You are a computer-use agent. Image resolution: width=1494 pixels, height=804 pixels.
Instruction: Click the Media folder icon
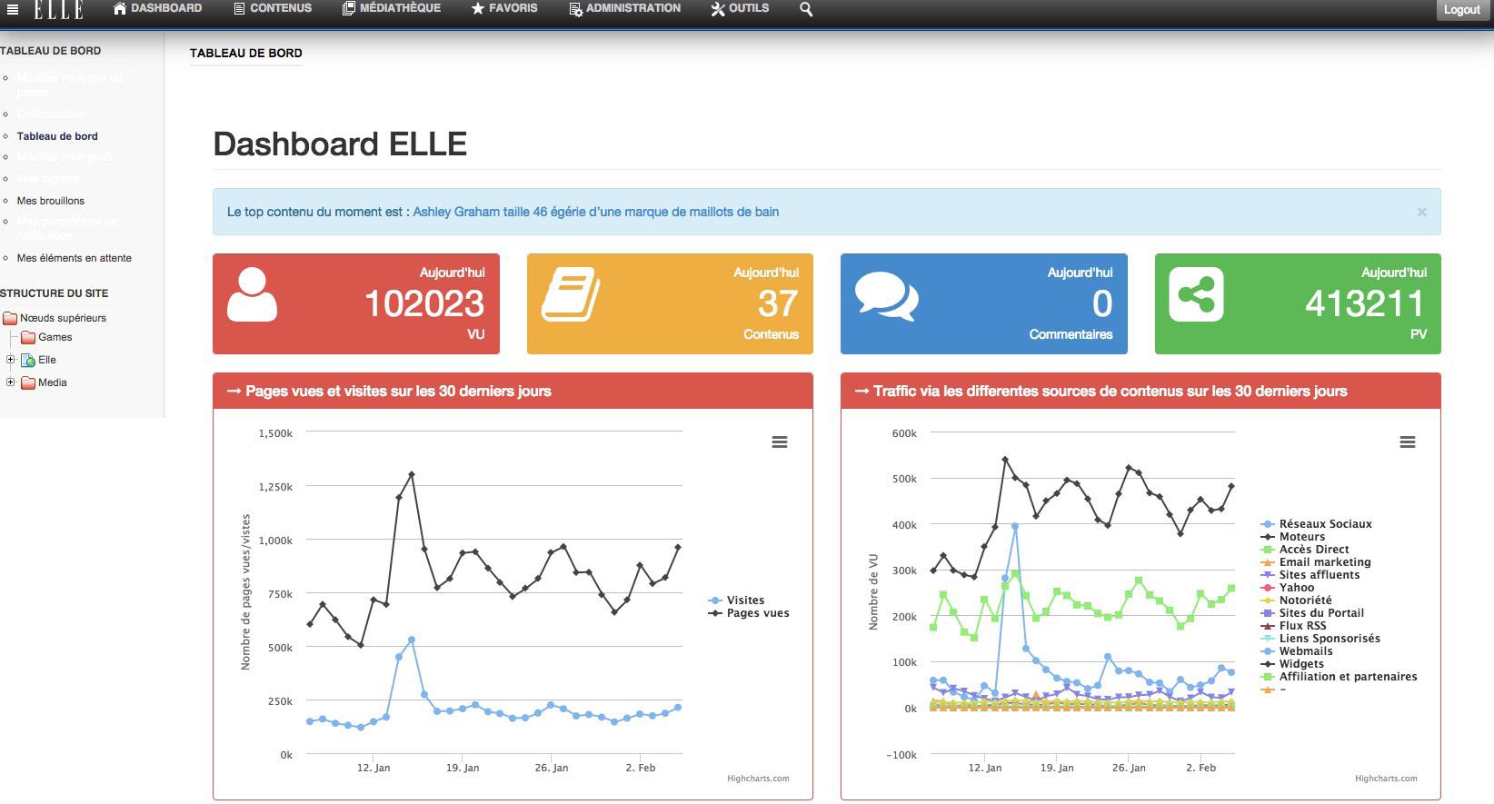[28, 382]
